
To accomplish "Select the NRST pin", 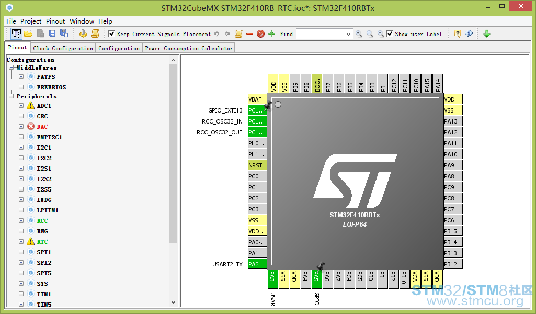I will [x=257, y=165].
